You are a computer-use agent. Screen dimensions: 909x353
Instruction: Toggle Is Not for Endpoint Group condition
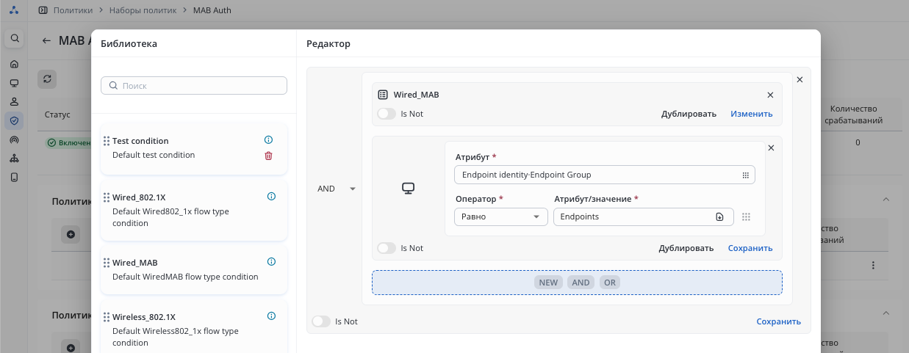tap(387, 248)
